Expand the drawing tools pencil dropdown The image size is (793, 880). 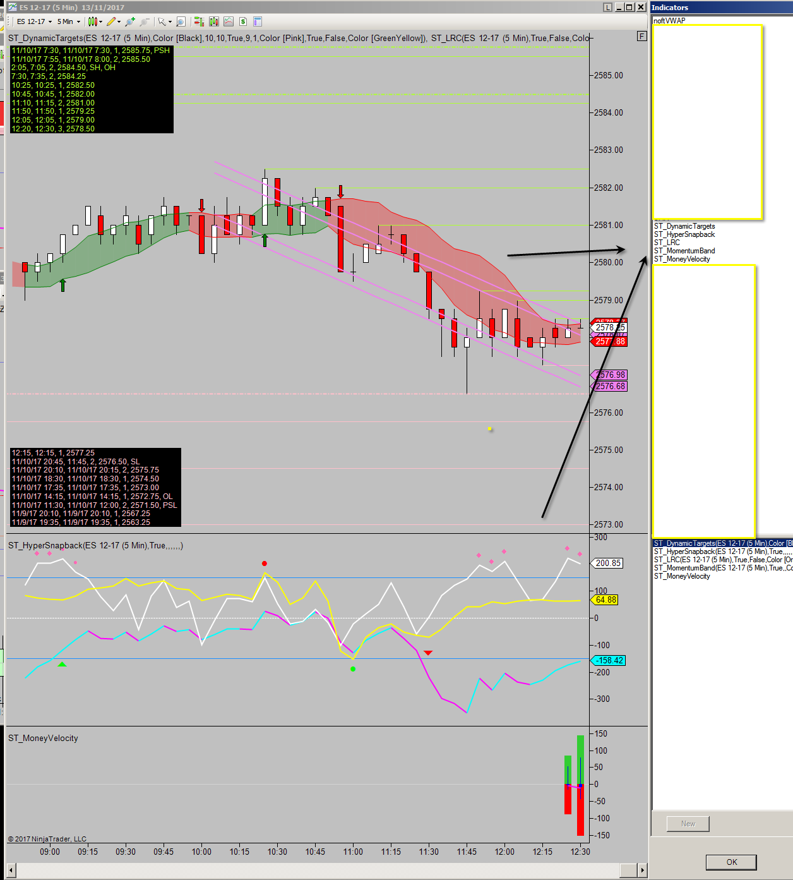coord(113,21)
